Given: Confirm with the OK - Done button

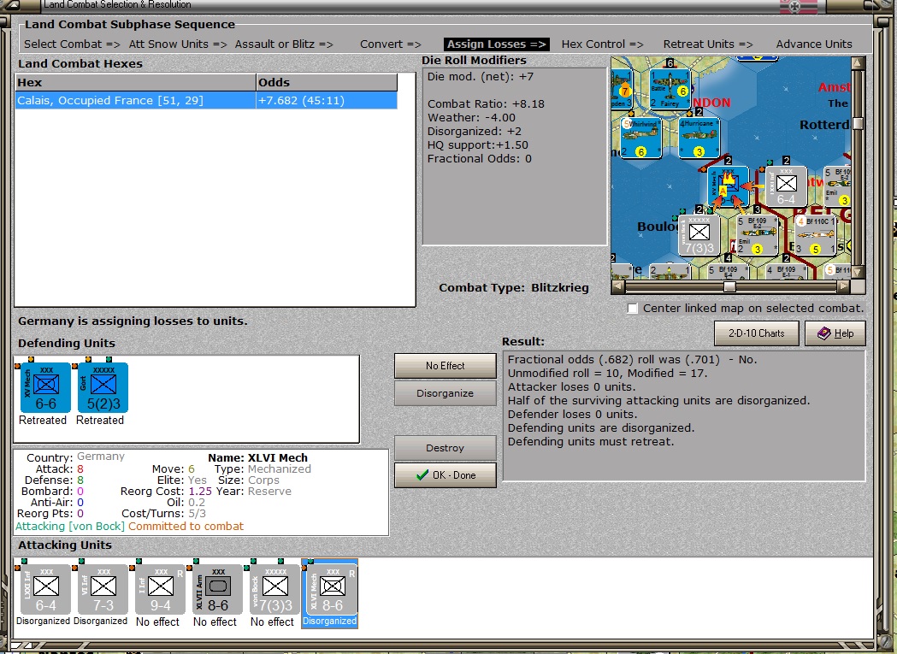Looking at the screenshot, I should point(445,475).
